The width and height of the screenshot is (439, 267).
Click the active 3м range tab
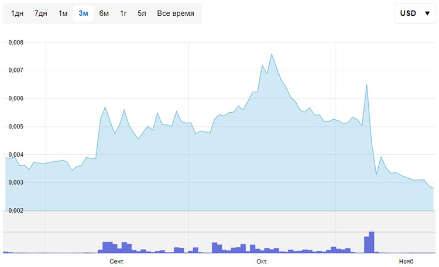84,13
